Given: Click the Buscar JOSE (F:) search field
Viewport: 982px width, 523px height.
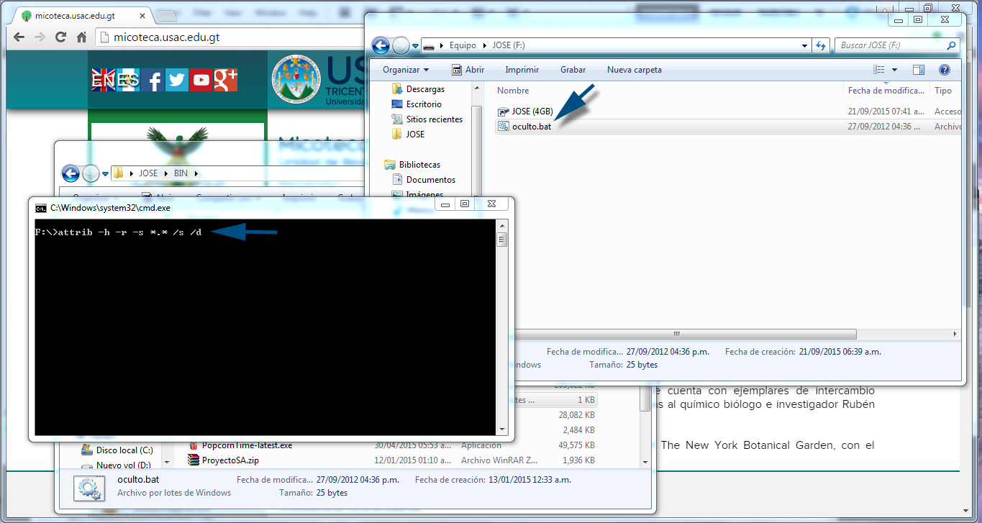Looking at the screenshot, I should (891, 45).
